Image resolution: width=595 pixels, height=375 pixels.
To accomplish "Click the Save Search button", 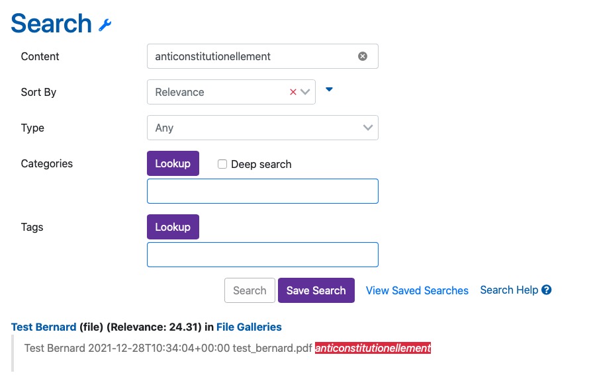I will coord(316,290).
